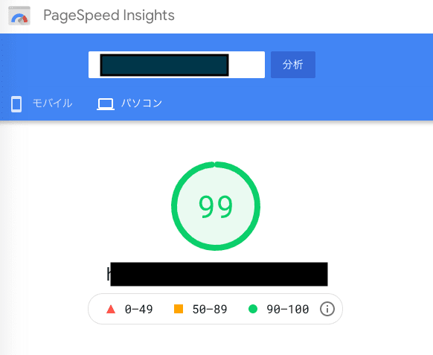Click the mobile phone icon

coord(16,104)
